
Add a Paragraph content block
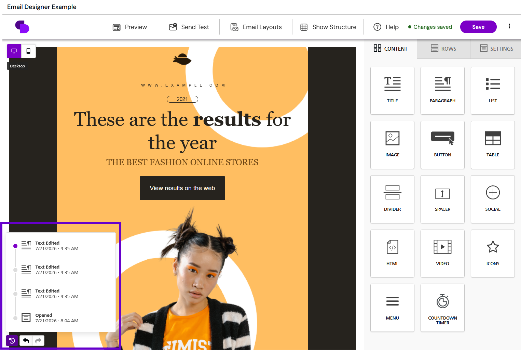coord(442,91)
